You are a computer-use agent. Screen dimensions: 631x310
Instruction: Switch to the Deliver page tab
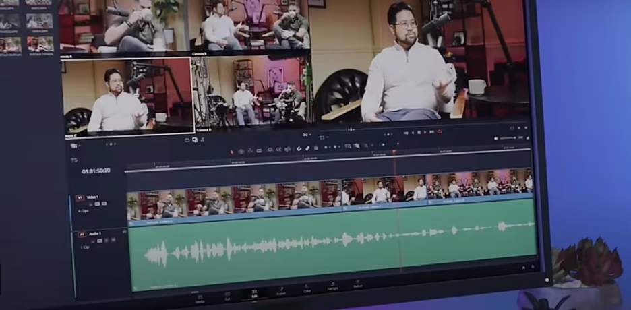tap(358, 284)
